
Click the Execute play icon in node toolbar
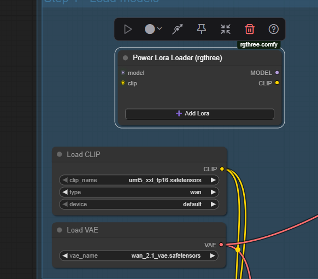[x=128, y=29]
